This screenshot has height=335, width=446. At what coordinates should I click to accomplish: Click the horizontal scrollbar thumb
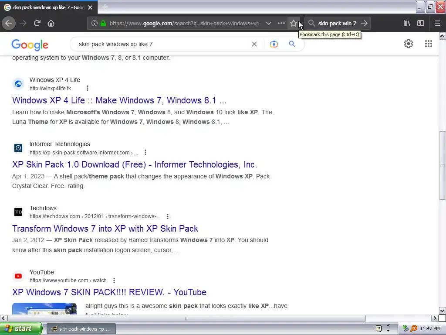pos(186,318)
